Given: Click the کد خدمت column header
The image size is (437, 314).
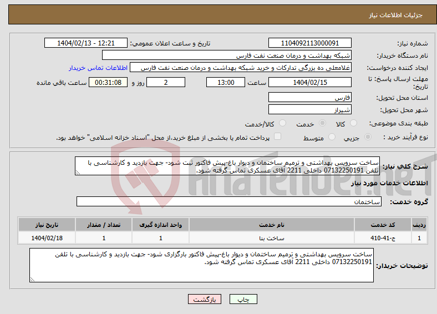Looking at the screenshot, I should click(x=383, y=225).
